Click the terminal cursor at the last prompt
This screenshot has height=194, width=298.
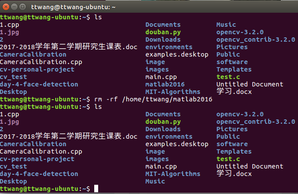point(96,189)
